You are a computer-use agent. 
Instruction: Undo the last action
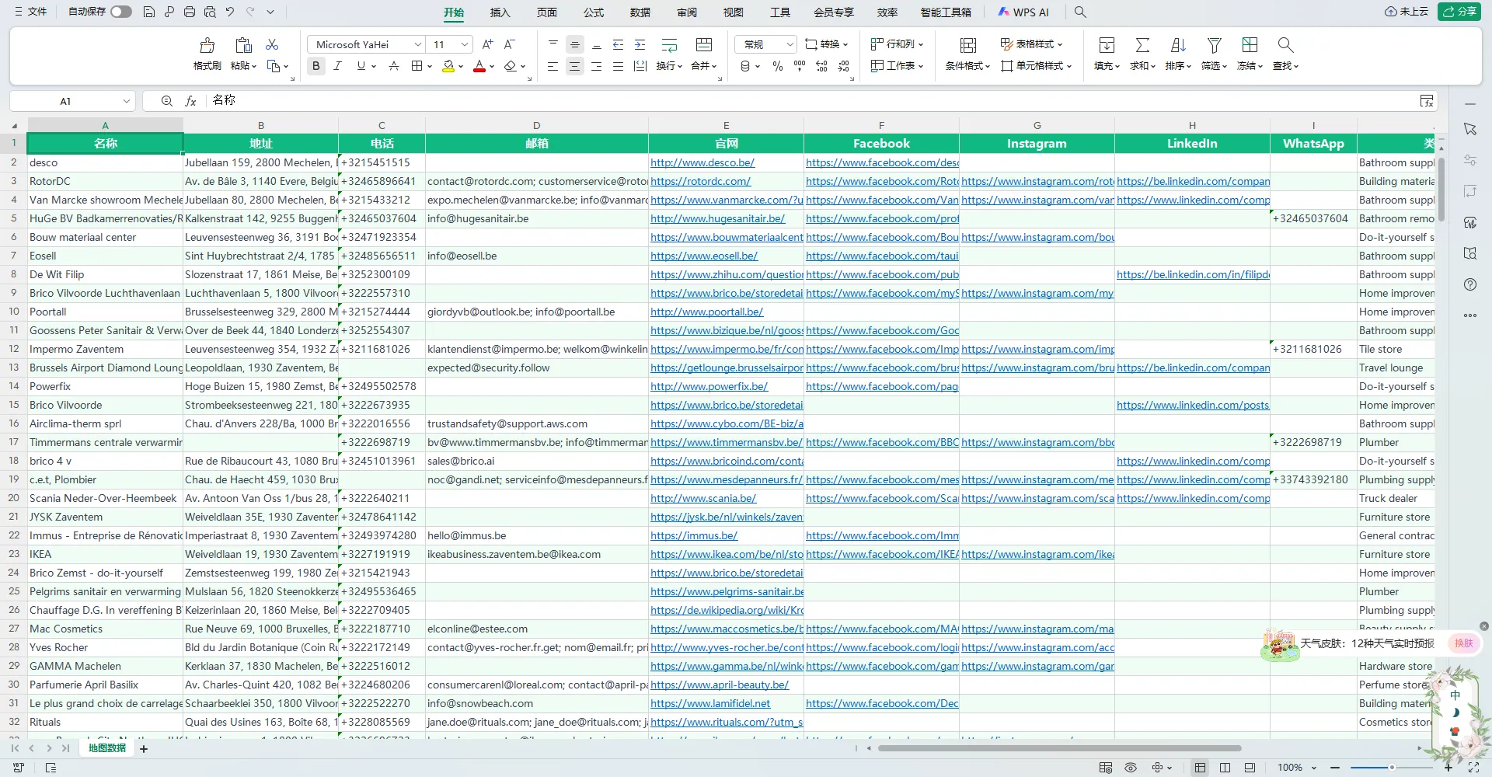coord(230,12)
